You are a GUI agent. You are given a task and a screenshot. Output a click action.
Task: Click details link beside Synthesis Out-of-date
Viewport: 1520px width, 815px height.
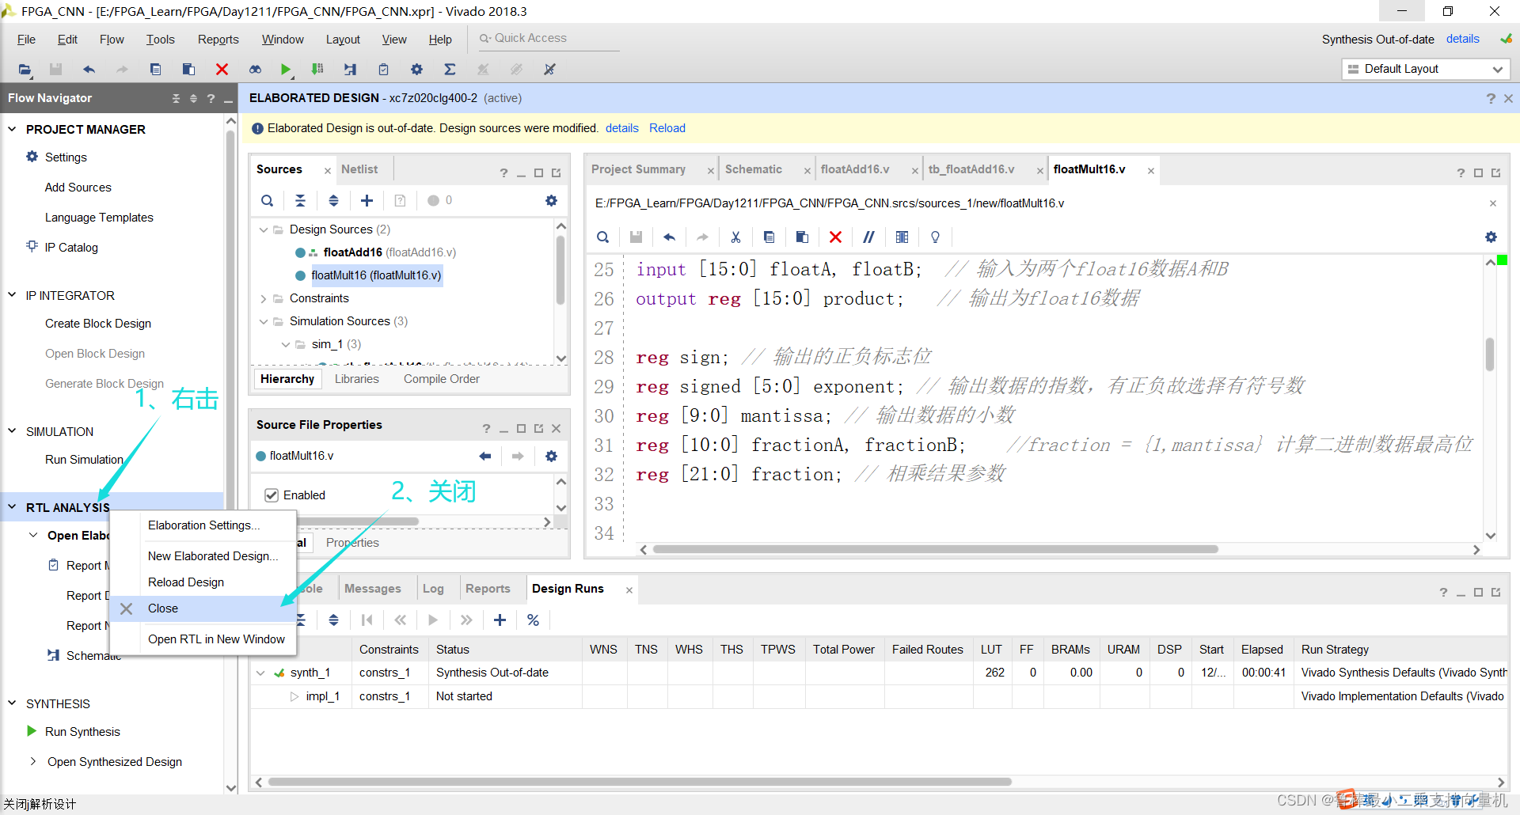tap(1463, 39)
